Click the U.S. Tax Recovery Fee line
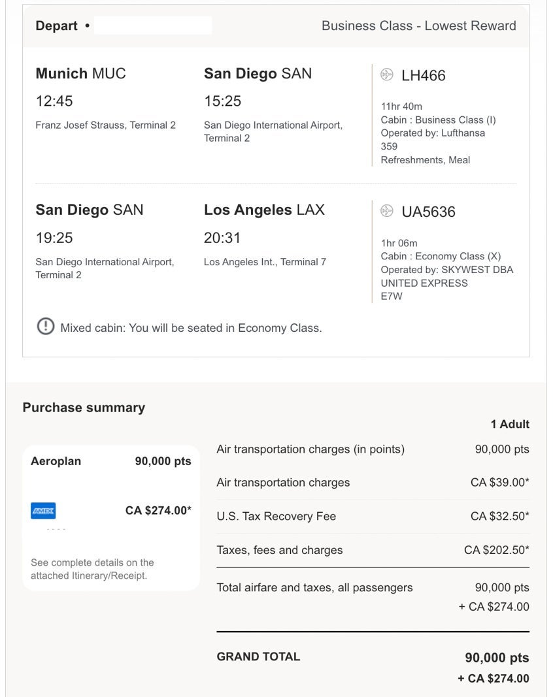 pos(373,516)
